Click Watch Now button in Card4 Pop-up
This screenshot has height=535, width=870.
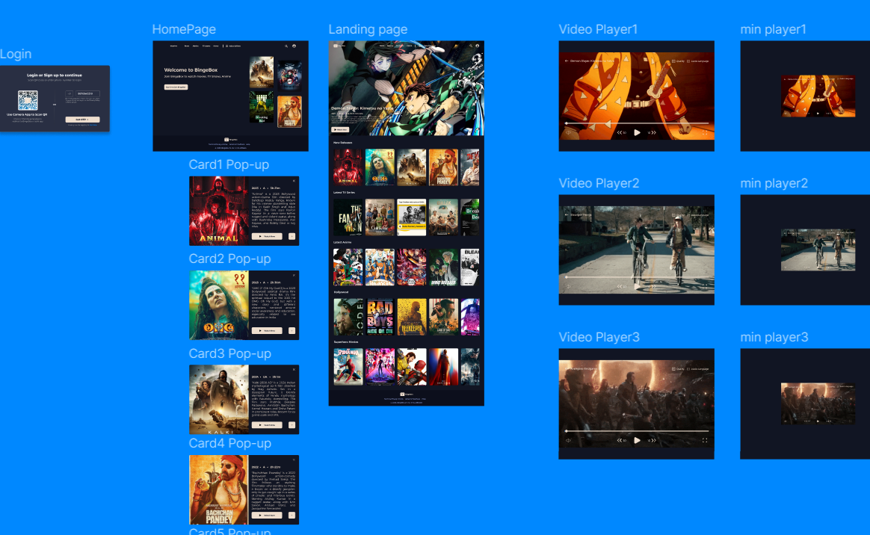pyautogui.click(x=267, y=515)
